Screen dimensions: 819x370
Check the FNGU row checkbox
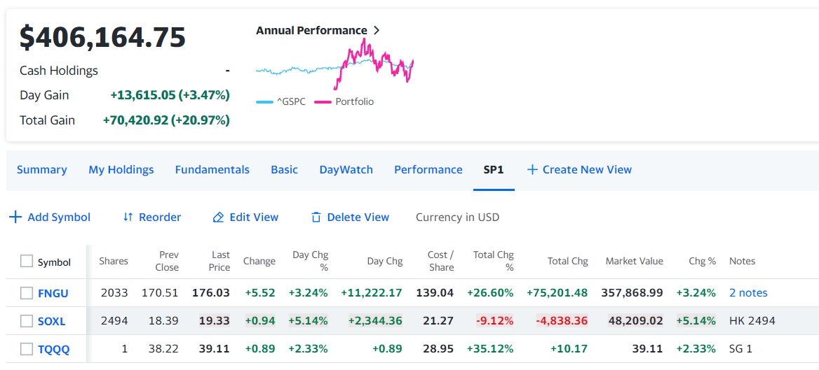pos(27,293)
